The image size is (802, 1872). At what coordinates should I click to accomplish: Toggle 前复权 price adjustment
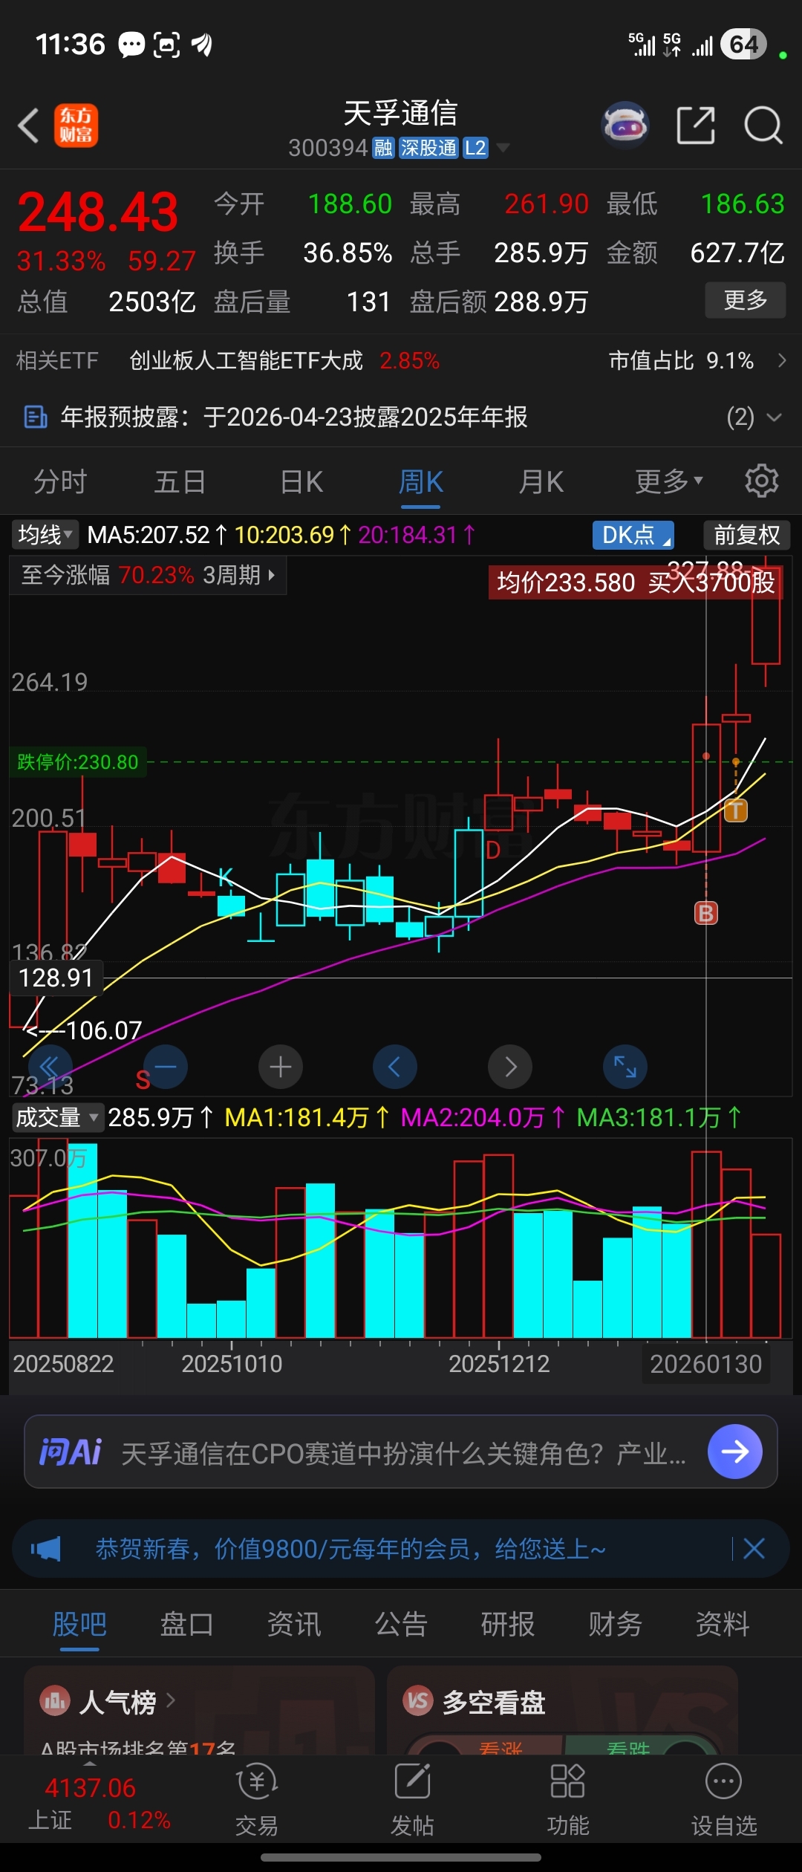(x=747, y=535)
